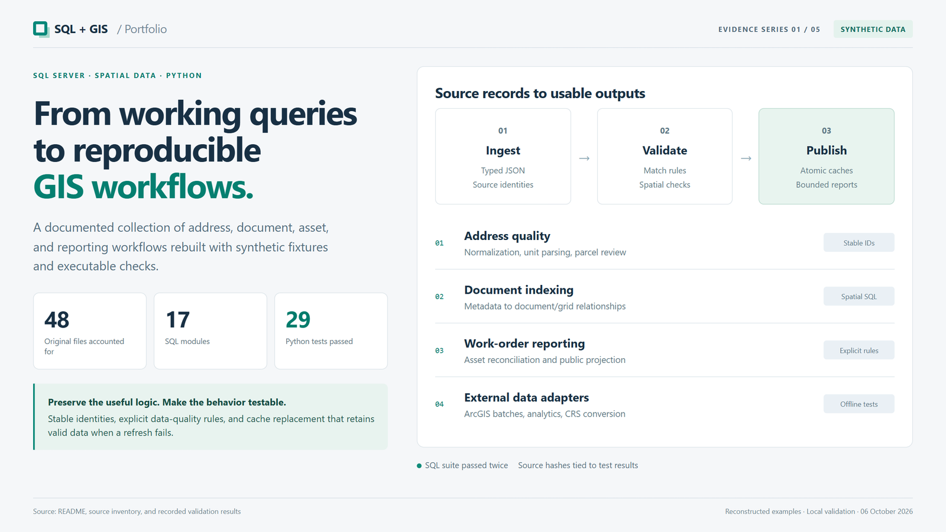Select the Publish step card

(x=827, y=157)
